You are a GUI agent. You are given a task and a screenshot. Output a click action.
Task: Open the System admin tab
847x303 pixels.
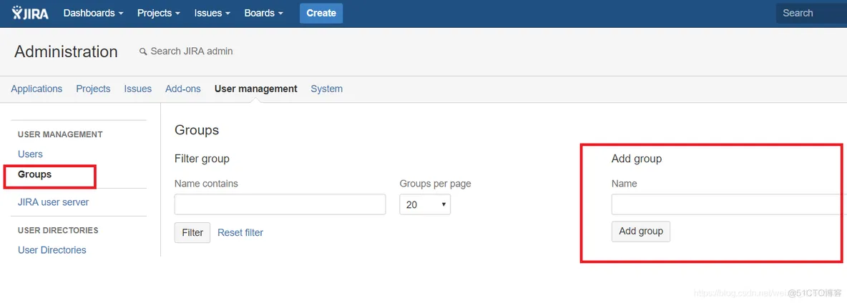tap(326, 89)
